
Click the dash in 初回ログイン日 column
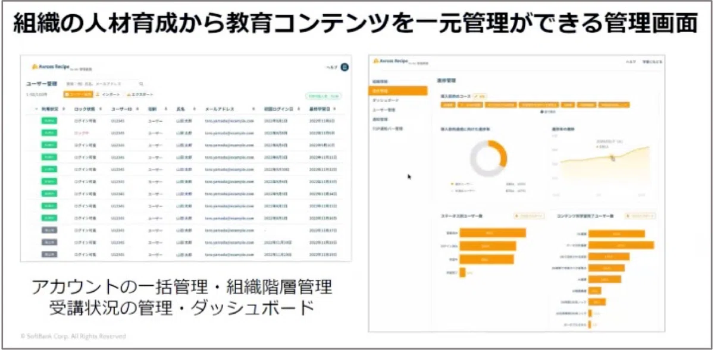pyautogui.click(x=265, y=230)
